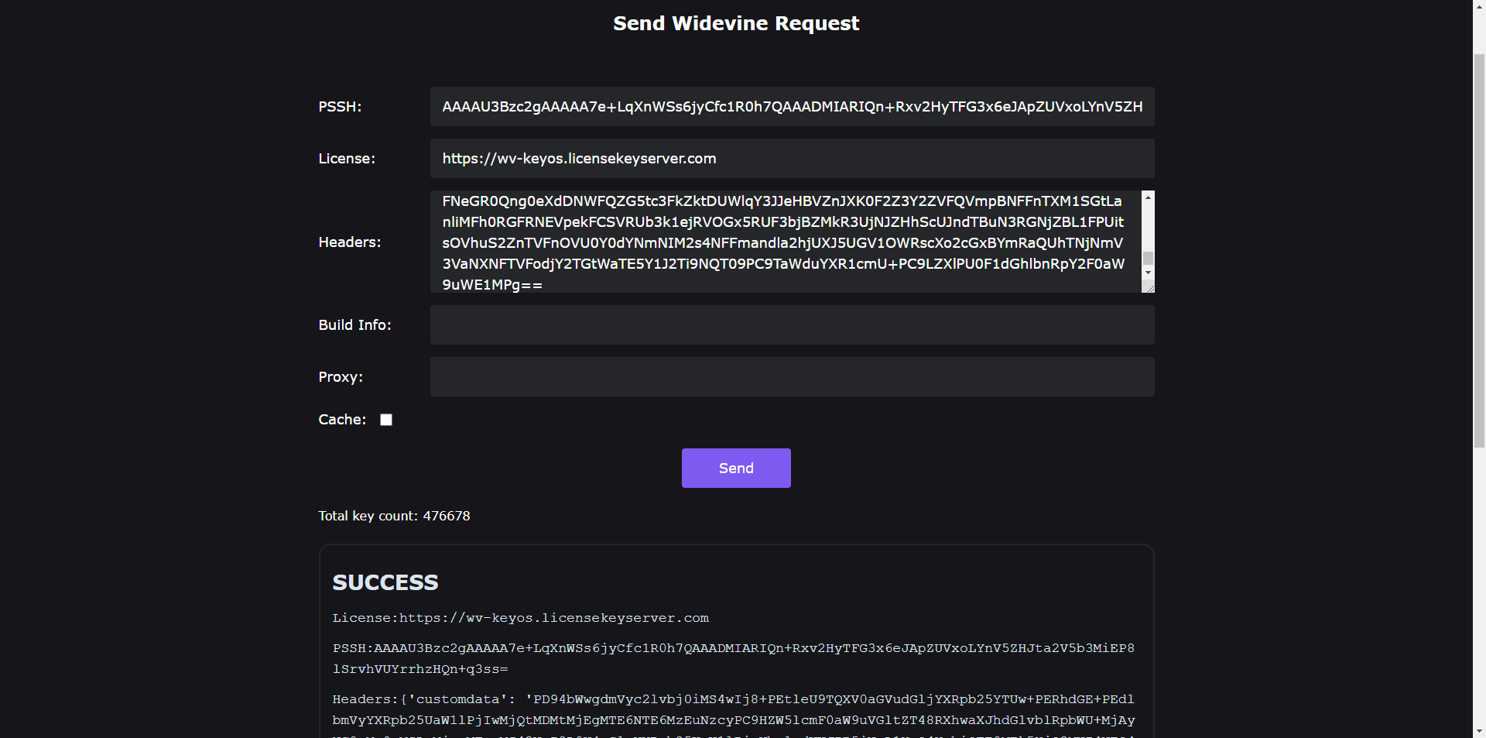Click the PSSH input field
This screenshot has width=1486, height=738.
tap(792, 107)
